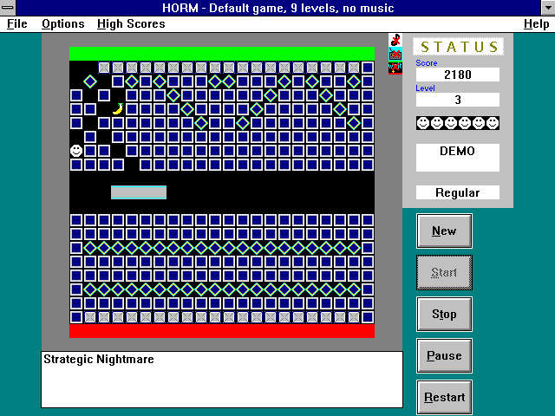Click the Level field showing 3
The height and width of the screenshot is (416, 555).
click(458, 100)
